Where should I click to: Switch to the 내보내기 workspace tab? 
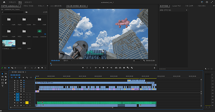(28, 2)
